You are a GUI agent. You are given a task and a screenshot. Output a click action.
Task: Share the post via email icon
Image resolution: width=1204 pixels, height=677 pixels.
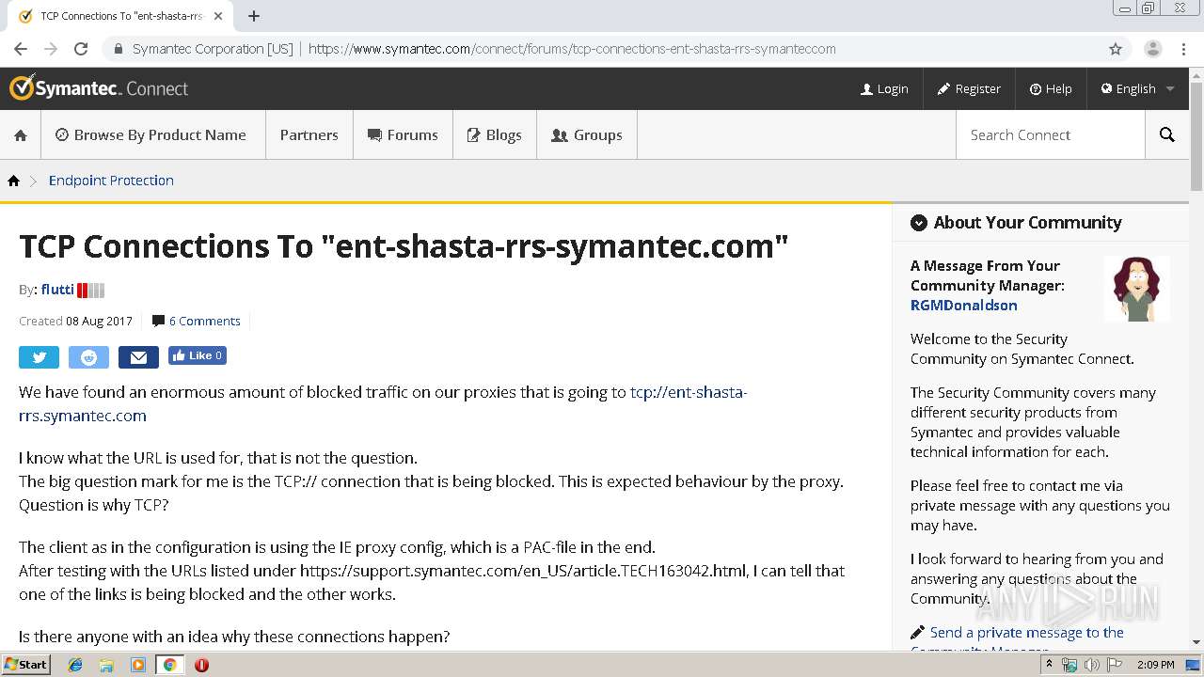click(x=138, y=357)
